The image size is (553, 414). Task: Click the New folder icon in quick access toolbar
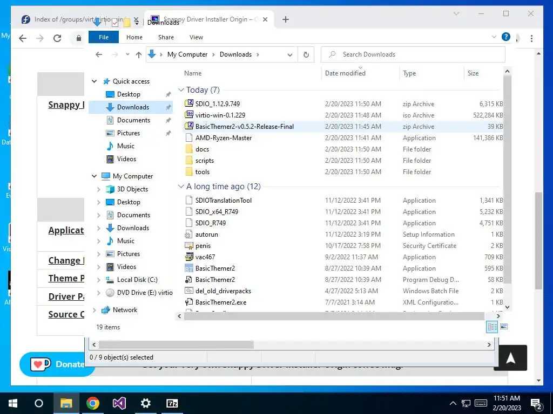[127, 23]
